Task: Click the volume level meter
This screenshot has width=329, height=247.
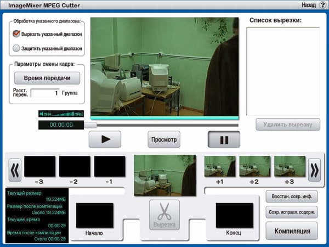Action: (x=61, y=114)
